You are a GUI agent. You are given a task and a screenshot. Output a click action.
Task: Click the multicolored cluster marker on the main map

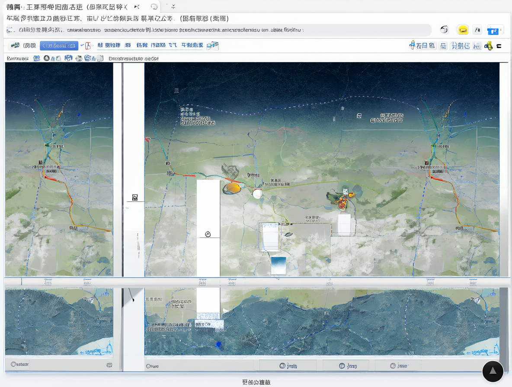341,200
